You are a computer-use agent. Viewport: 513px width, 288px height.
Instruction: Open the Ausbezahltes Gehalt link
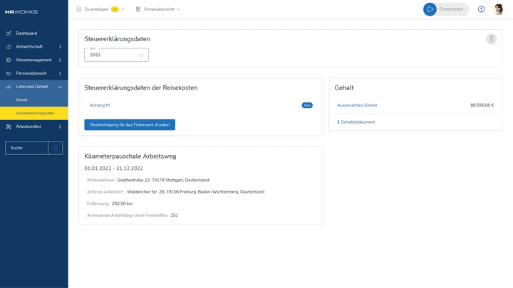click(x=357, y=105)
